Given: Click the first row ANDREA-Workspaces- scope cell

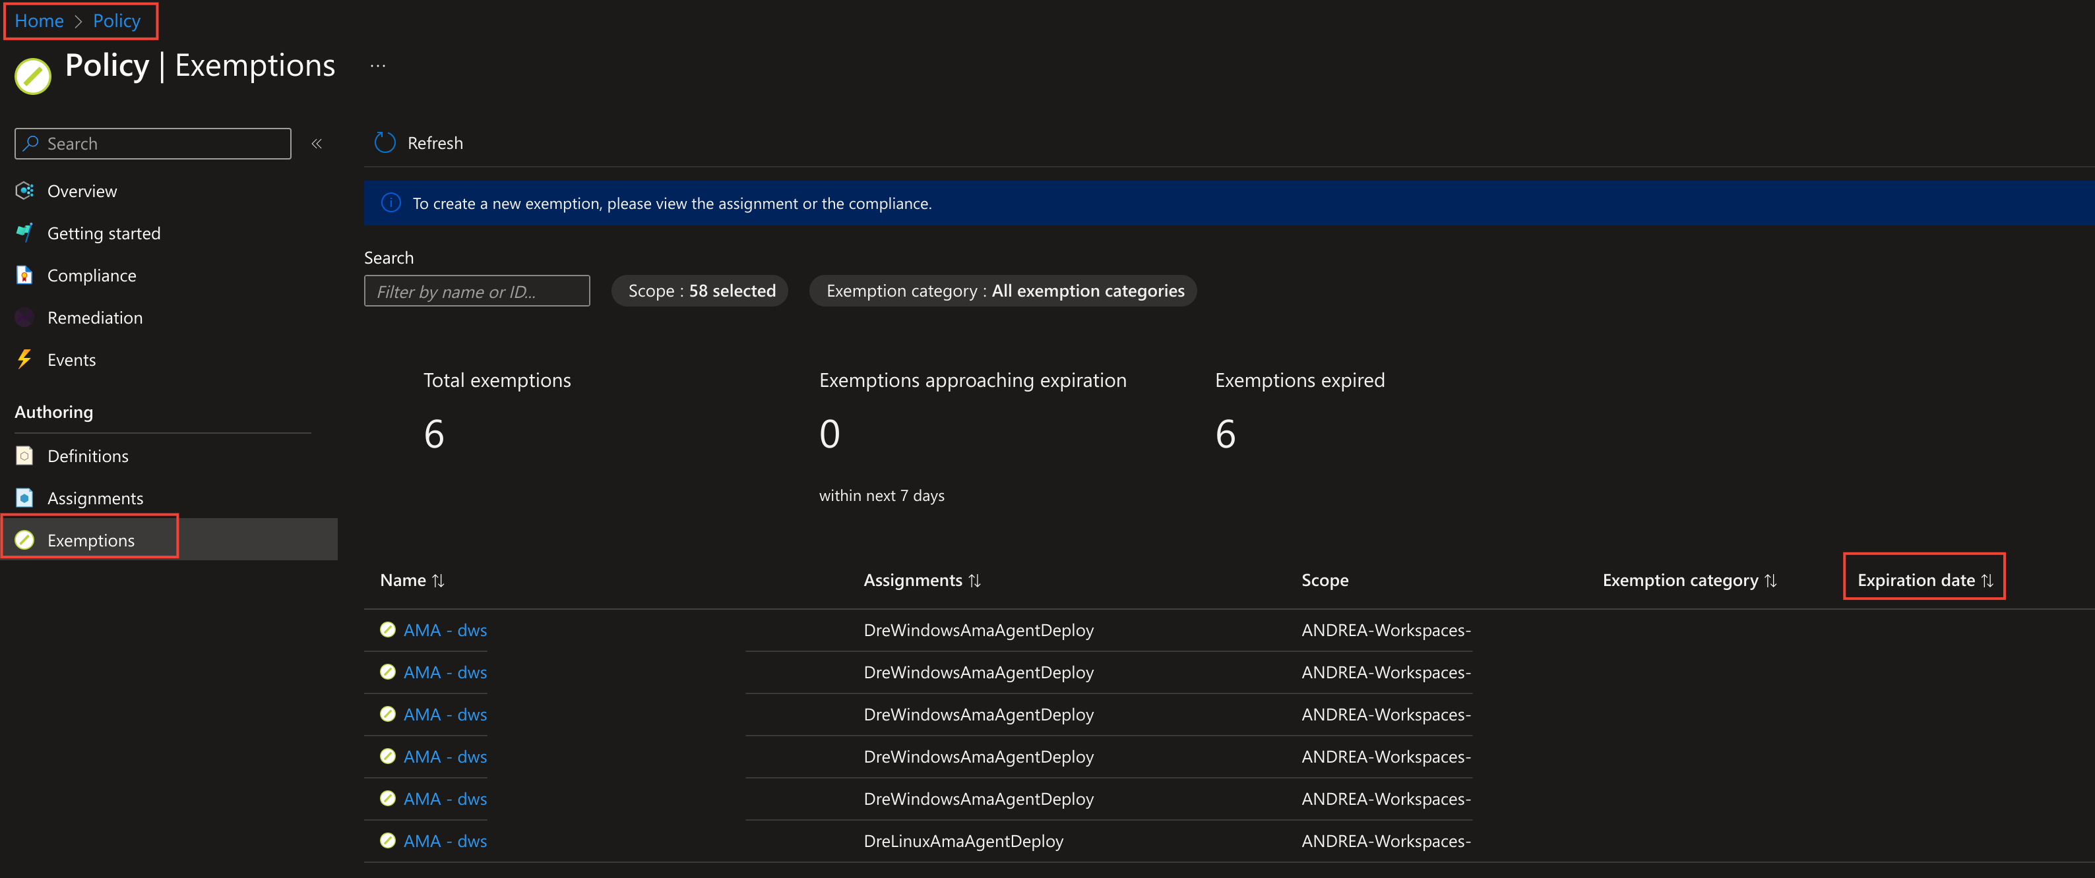Looking at the screenshot, I should point(1387,631).
